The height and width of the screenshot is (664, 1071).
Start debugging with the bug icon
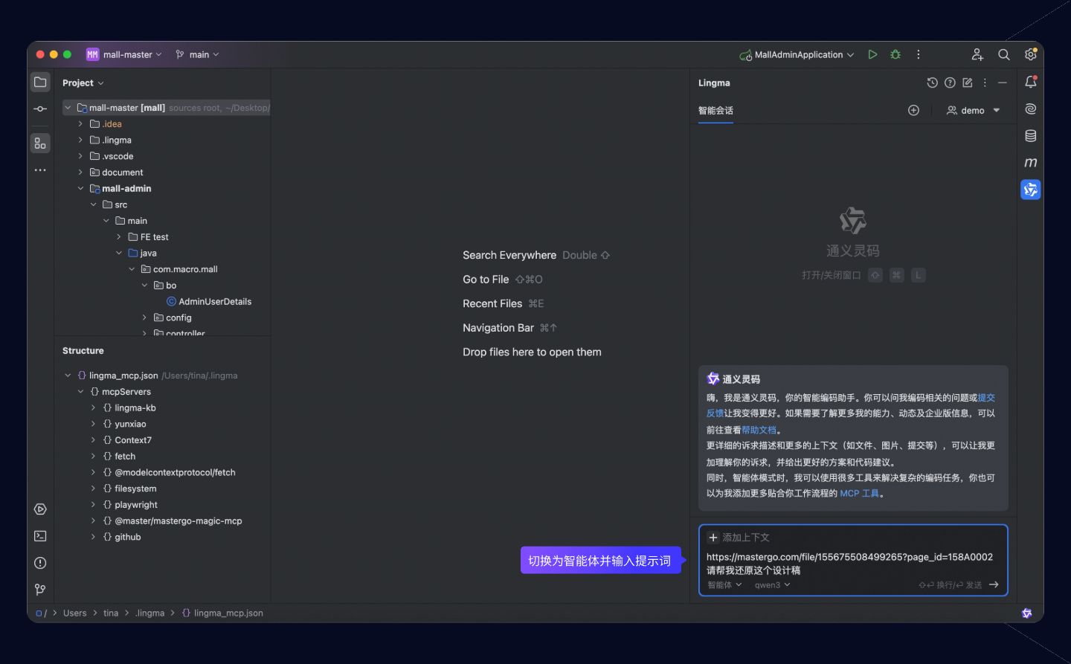coord(895,54)
